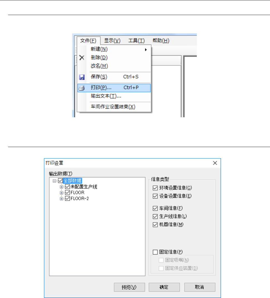Click the printer icon beside 打印(P)

click(82, 88)
